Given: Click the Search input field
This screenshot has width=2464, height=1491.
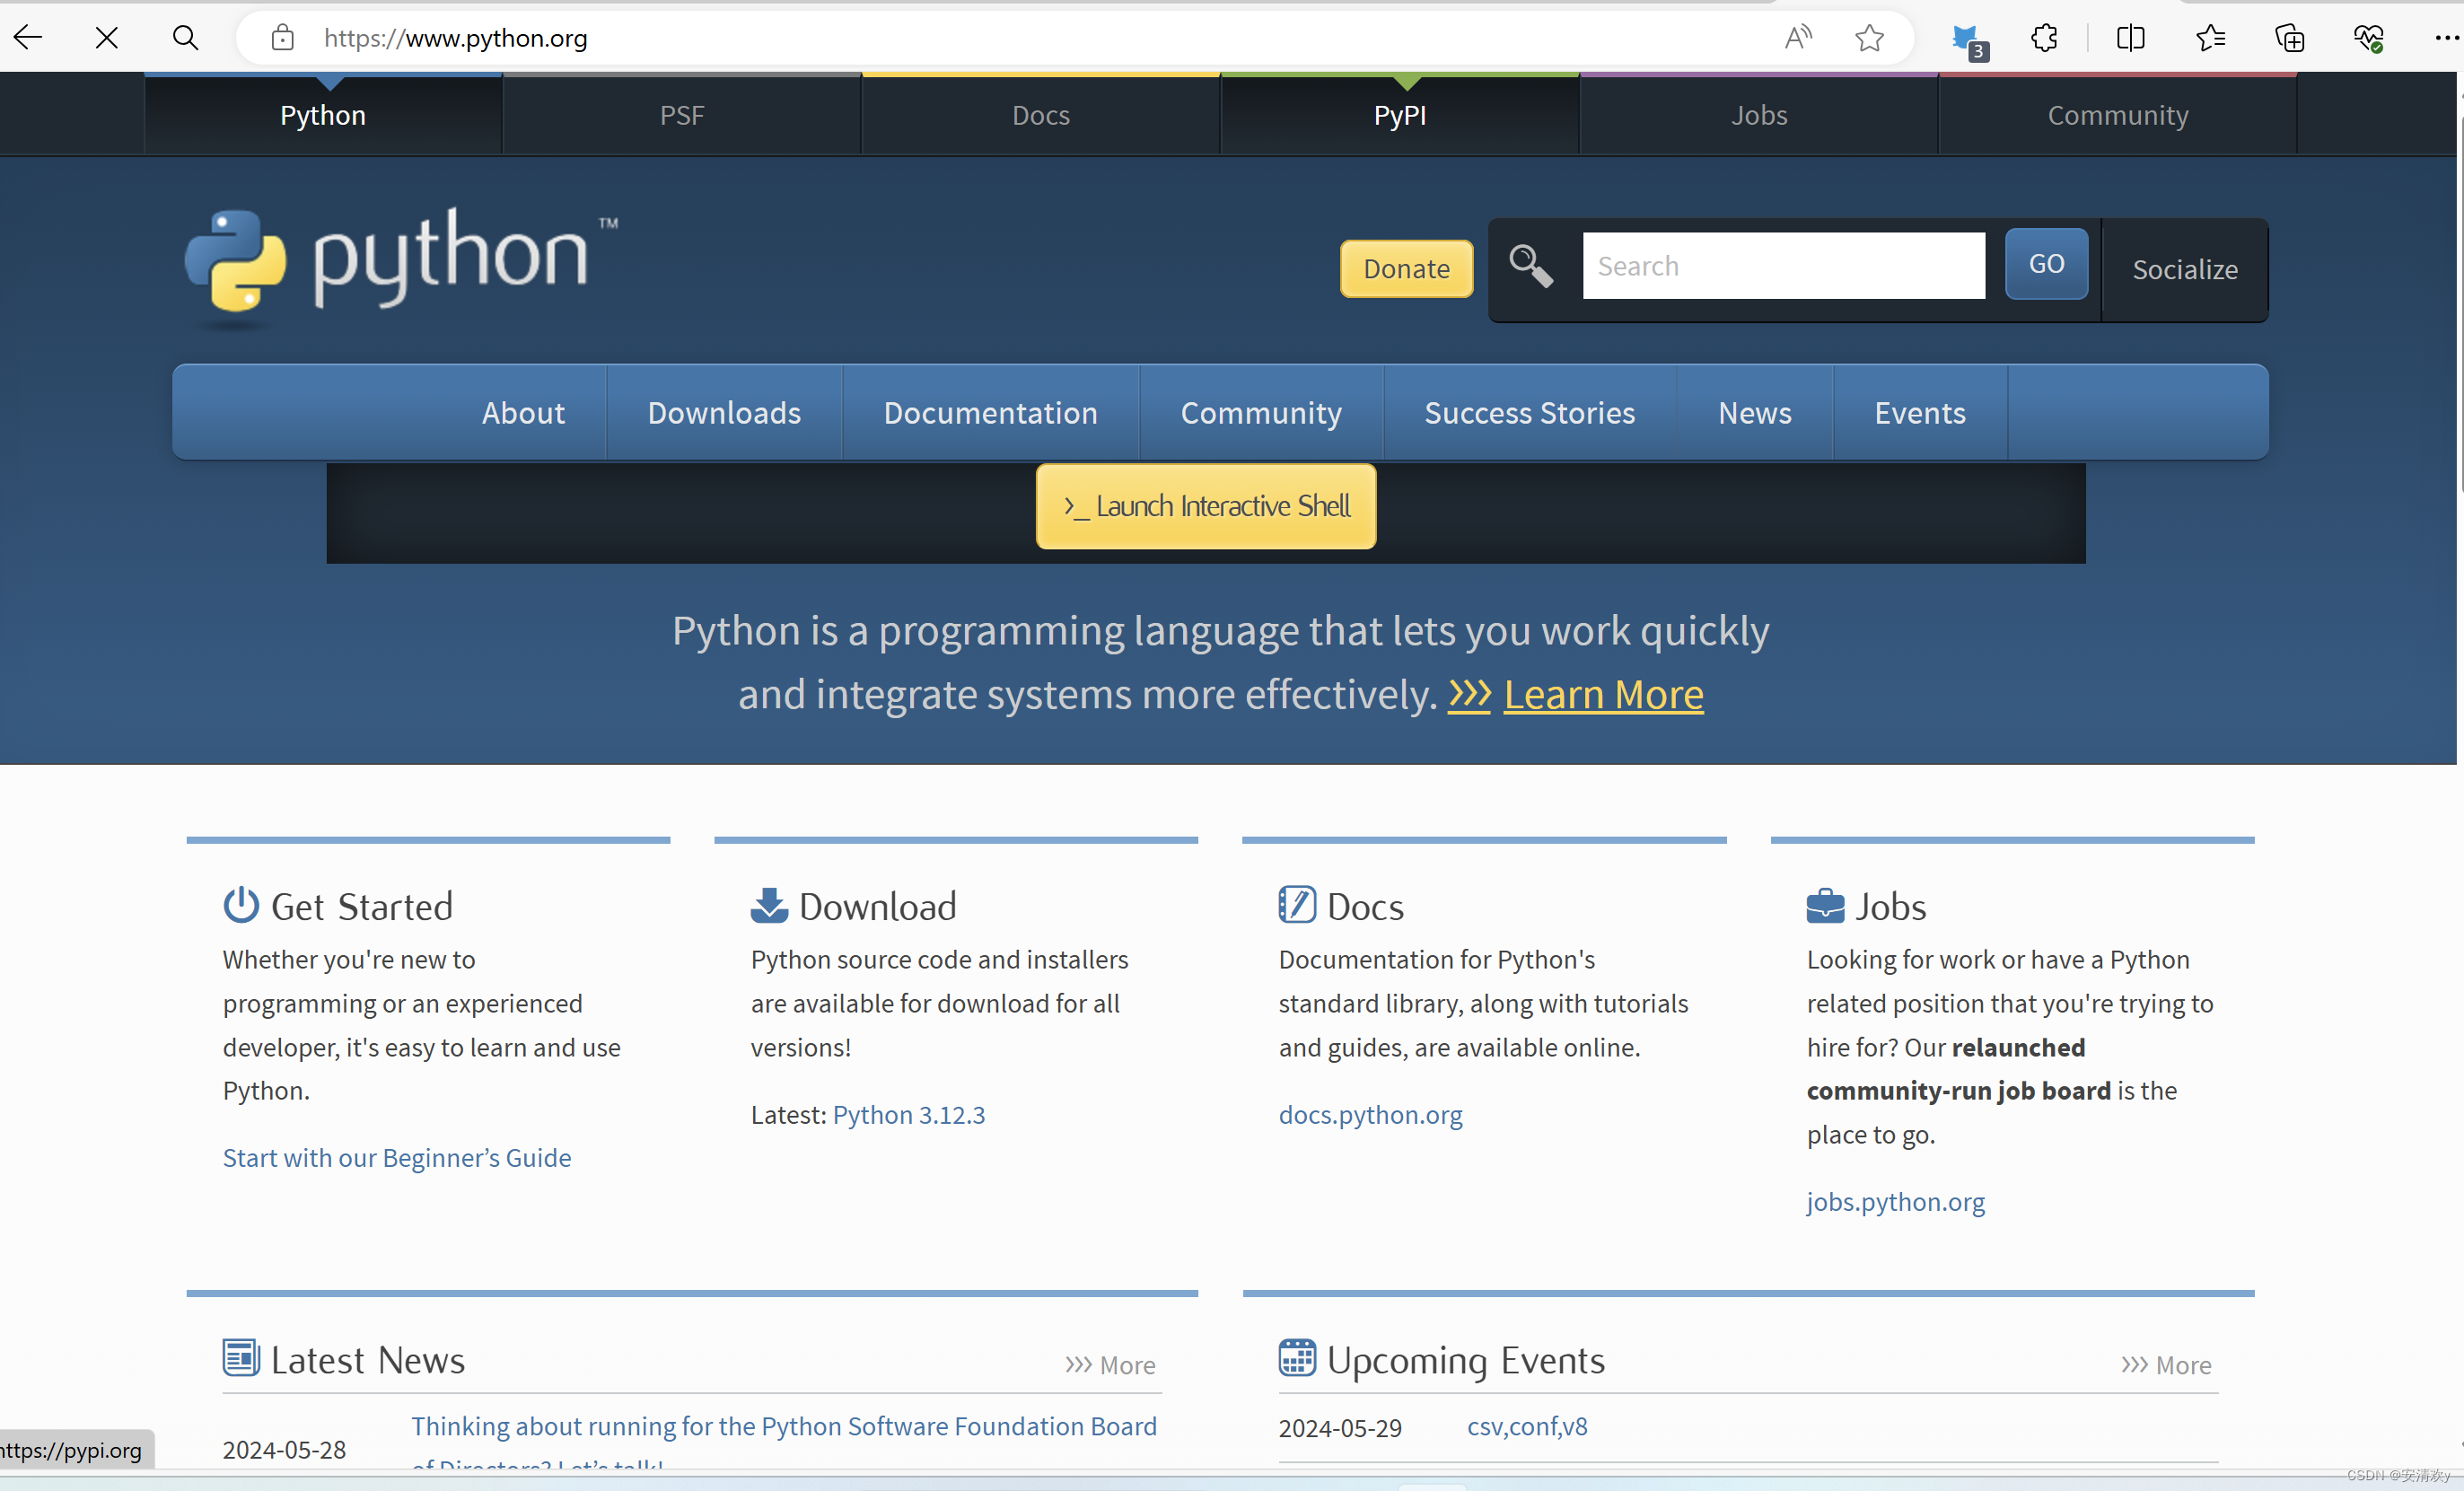Looking at the screenshot, I should (x=1783, y=266).
